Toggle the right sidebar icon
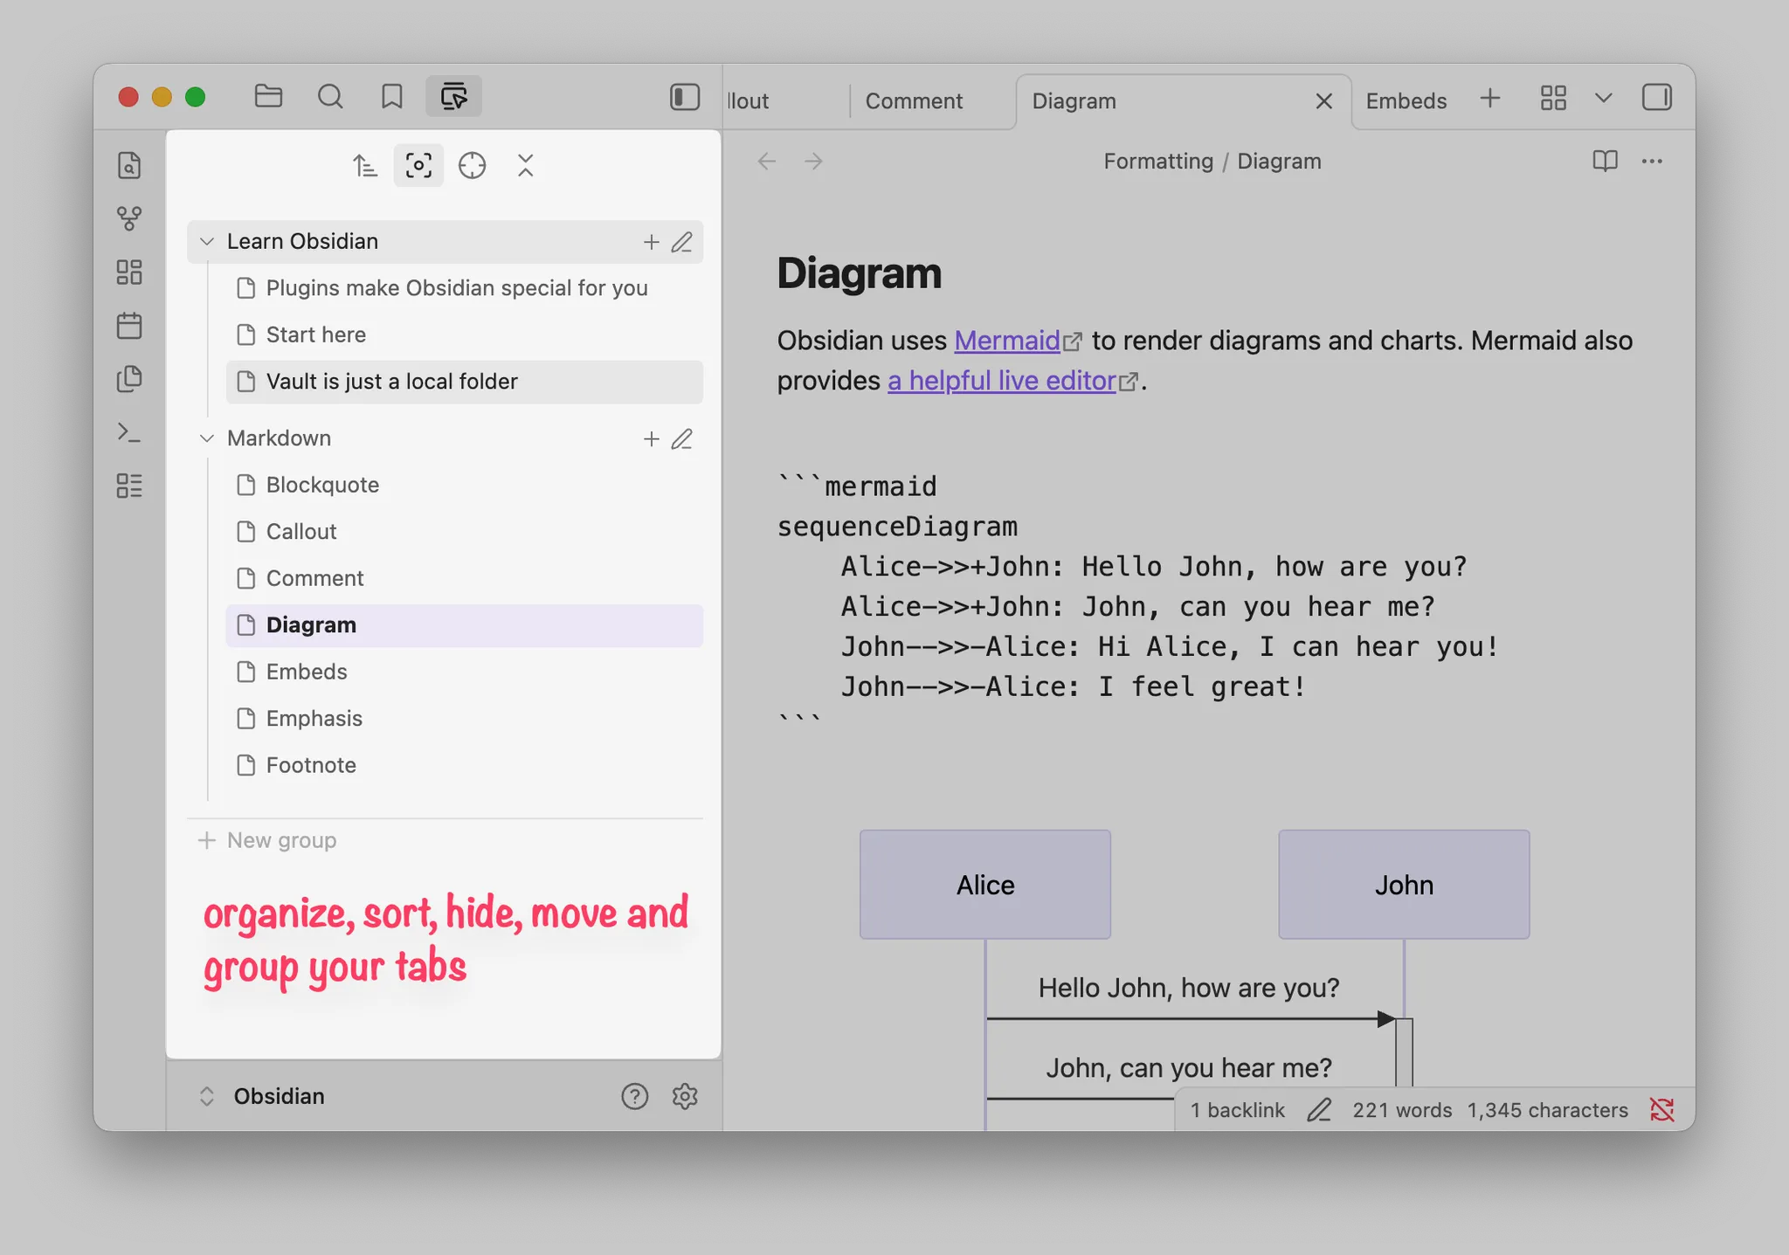The image size is (1789, 1255). click(1657, 97)
